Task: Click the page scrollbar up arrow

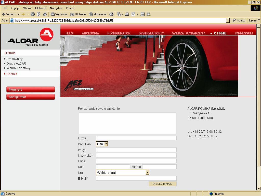Action: [258, 26]
